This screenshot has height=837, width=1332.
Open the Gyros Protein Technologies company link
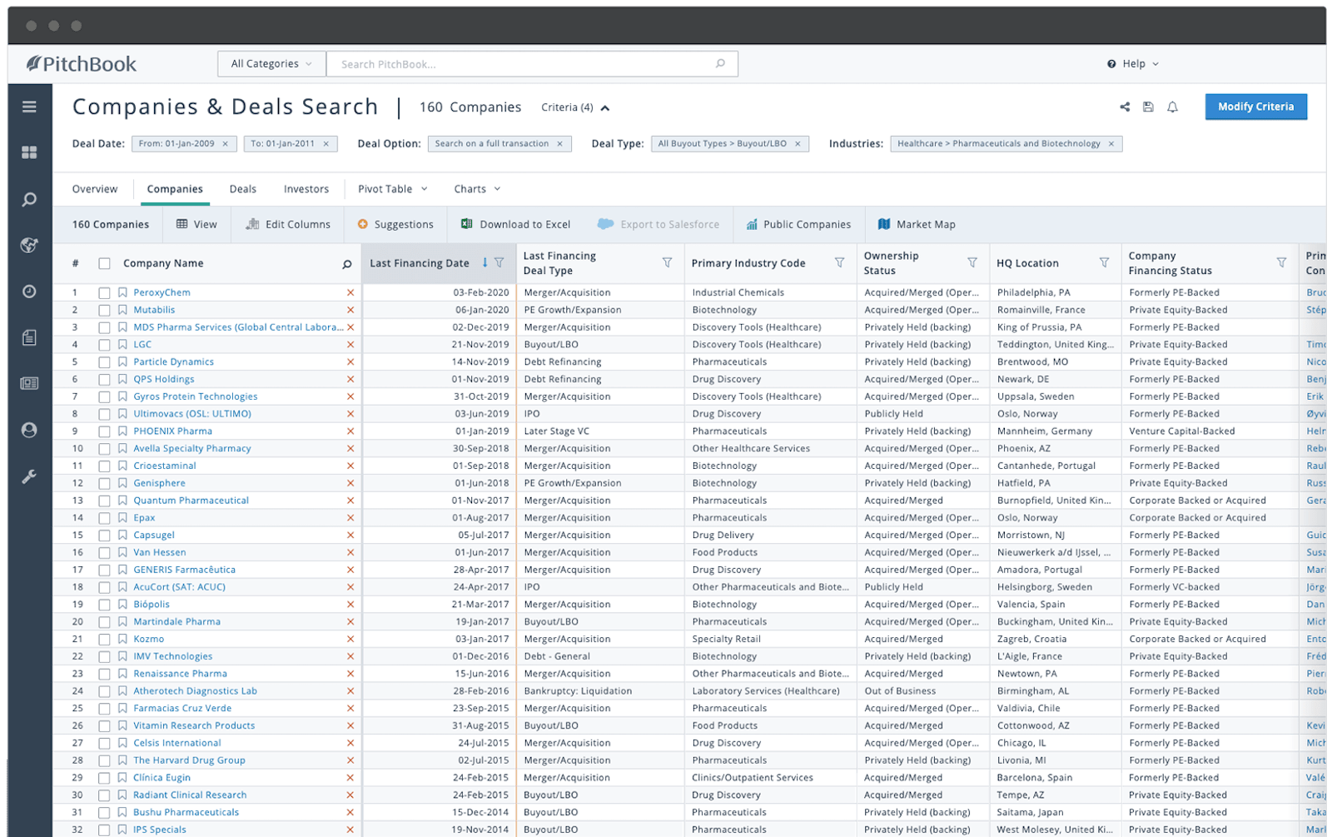point(196,396)
